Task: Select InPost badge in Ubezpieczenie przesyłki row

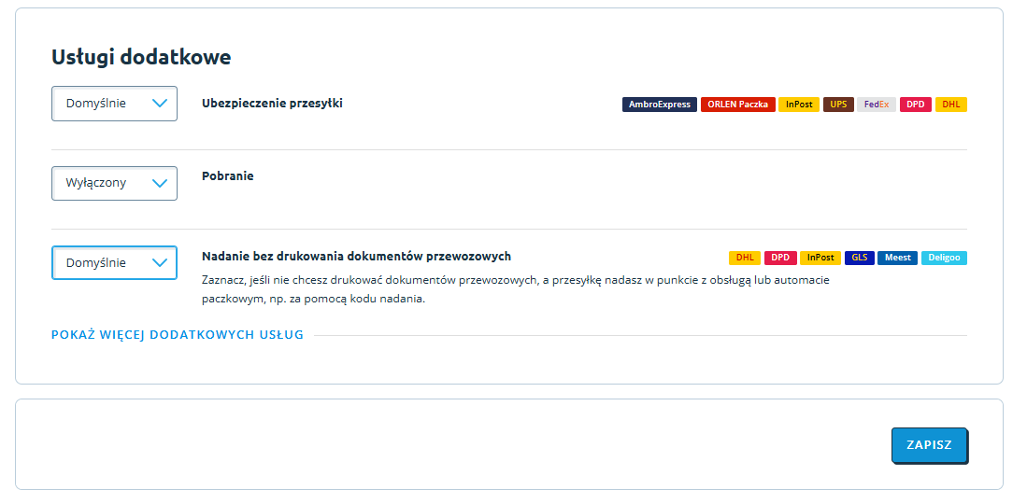Action: [x=799, y=105]
